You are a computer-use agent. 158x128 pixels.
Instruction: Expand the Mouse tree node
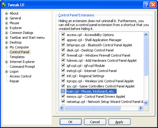click(x=6, y=23)
